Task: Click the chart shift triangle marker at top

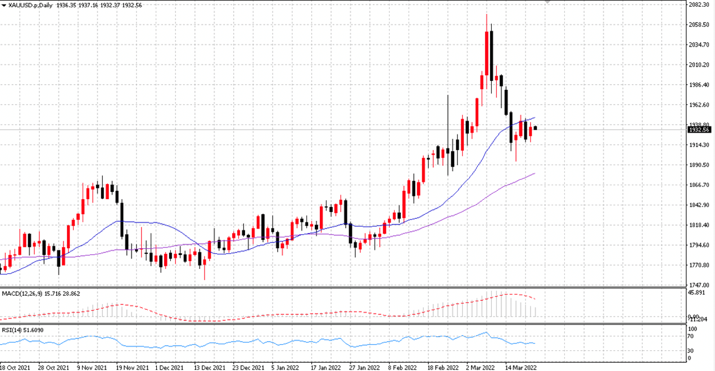Action: point(547,2)
